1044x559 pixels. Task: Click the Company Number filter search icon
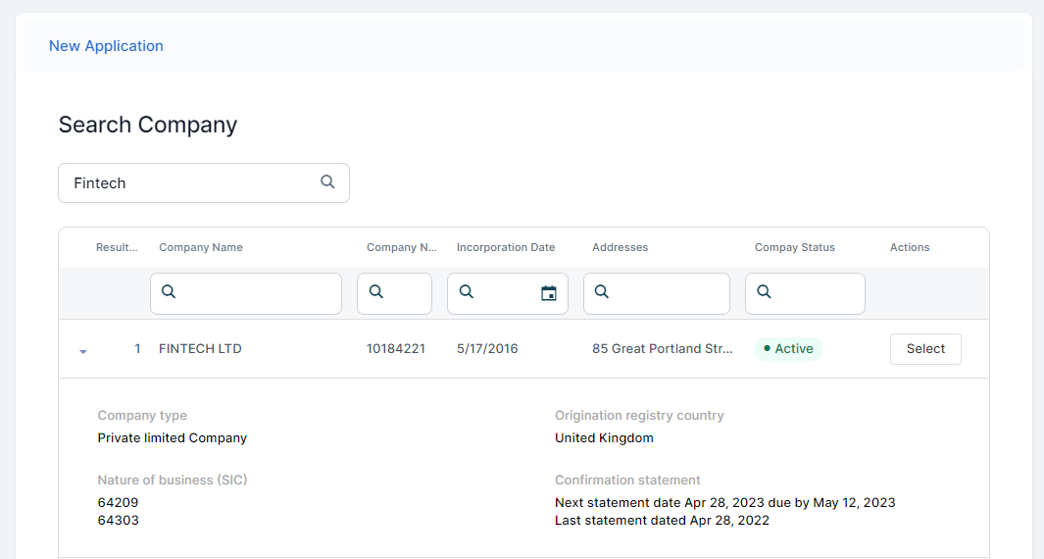[375, 292]
